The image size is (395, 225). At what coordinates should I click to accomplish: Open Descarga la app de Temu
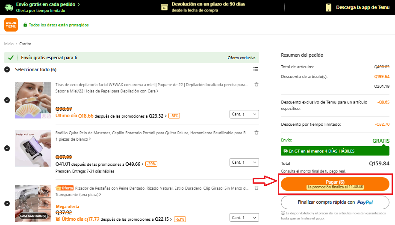363,7
